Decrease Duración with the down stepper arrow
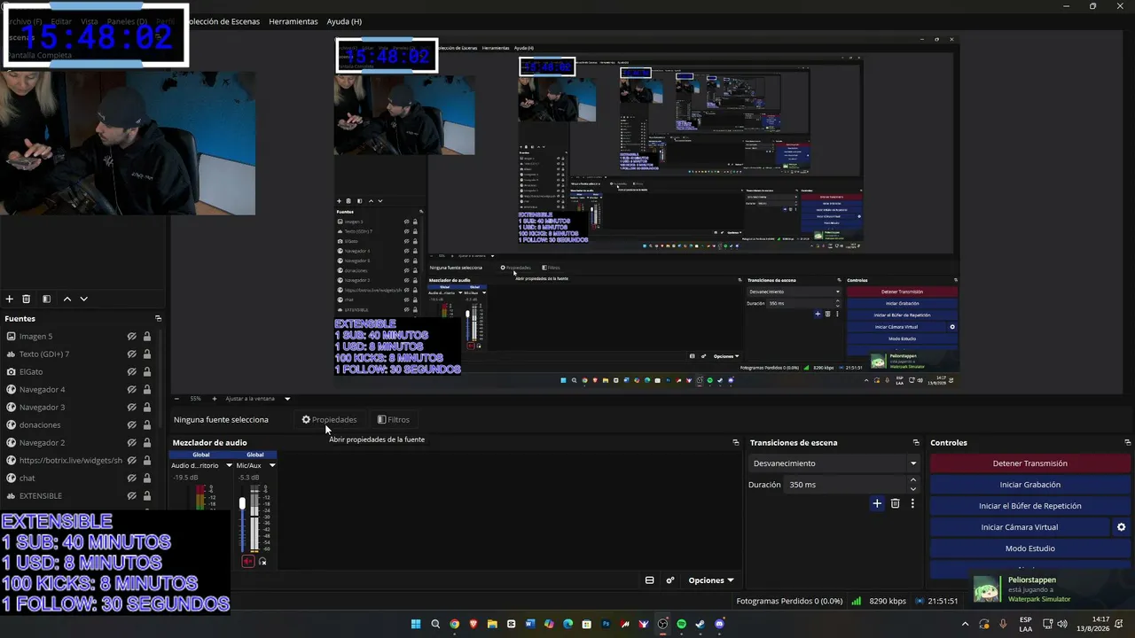The image size is (1135, 638). tap(913, 489)
